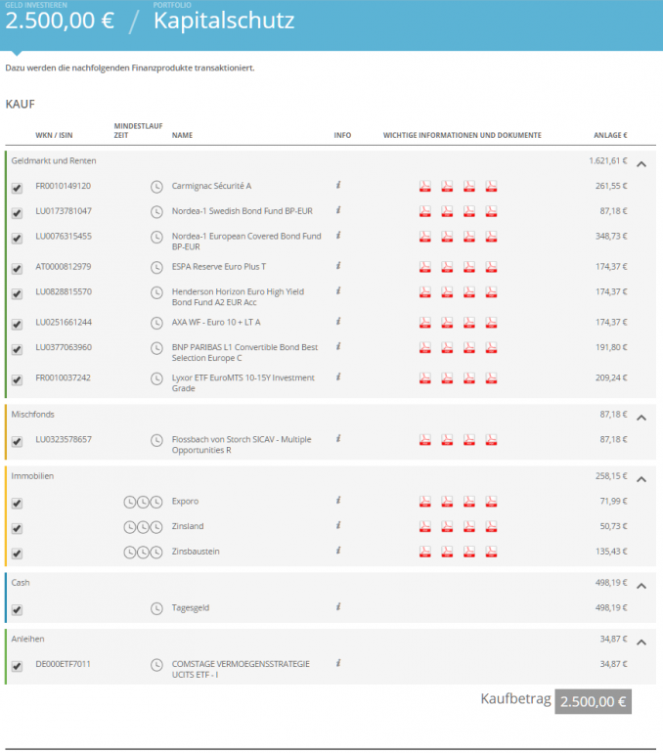Open second PDF document for Exporo
Image resolution: width=663 pixels, height=753 pixels.
[447, 502]
